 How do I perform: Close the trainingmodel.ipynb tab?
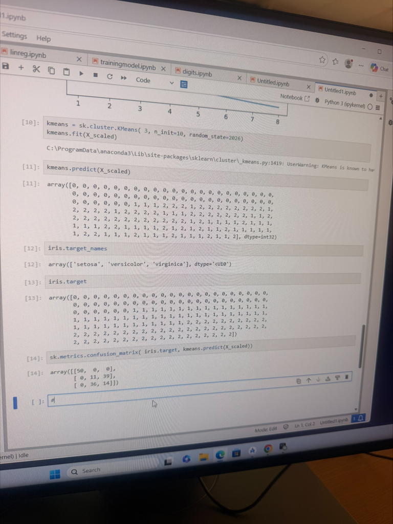point(163,69)
